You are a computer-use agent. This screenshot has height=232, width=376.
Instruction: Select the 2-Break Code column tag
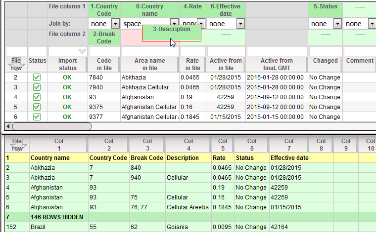(104, 38)
